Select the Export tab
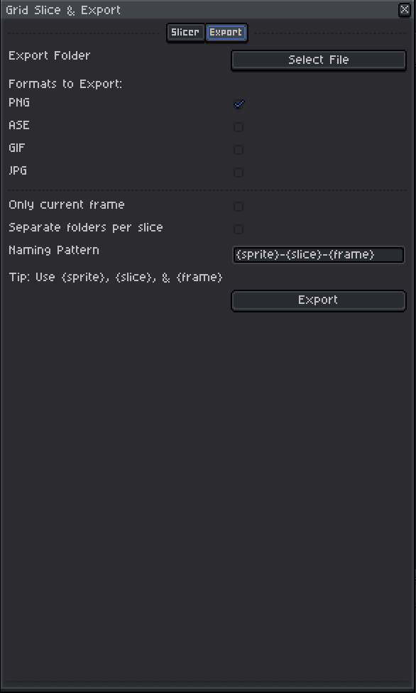This screenshot has width=416, height=693. click(226, 32)
